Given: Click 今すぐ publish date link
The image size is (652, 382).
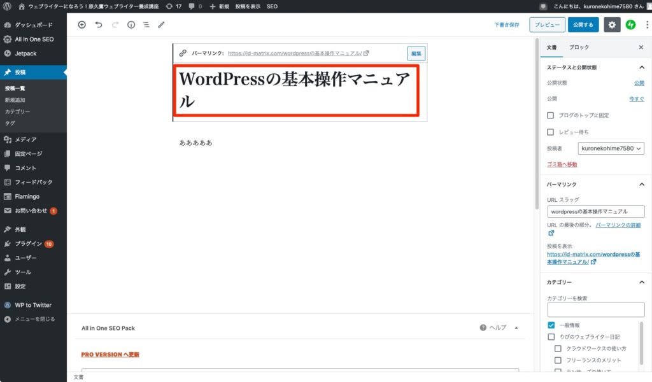Looking at the screenshot, I should [x=637, y=99].
